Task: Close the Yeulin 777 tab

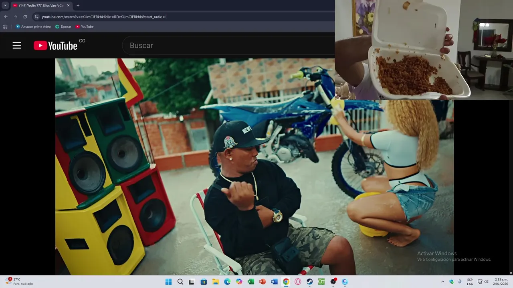Action: [68, 6]
